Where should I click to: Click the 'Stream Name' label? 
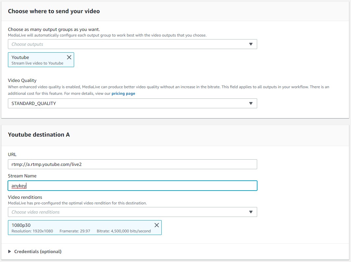[x=22, y=176]
